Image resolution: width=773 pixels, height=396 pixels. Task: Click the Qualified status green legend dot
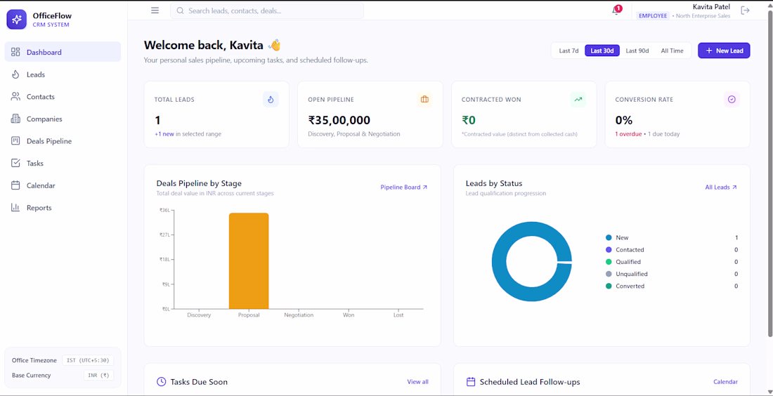click(x=609, y=262)
